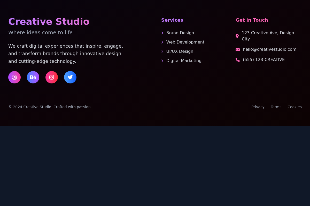
Task: Click the (555) 123-CREATIVE phone number
Action: coord(264,60)
